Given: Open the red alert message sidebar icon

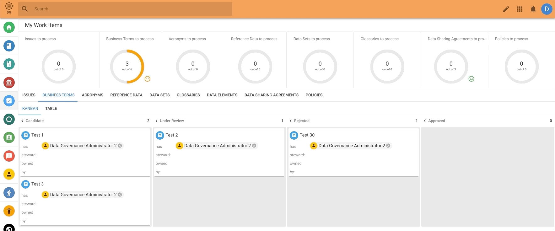Looking at the screenshot, I should click(9, 156).
